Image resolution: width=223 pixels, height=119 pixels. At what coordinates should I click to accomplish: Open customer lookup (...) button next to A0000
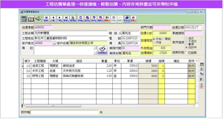pyautogui.click(x=54, y=43)
